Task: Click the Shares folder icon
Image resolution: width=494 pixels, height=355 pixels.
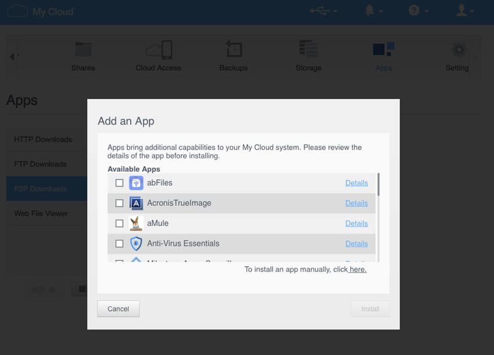Action: [x=84, y=49]
